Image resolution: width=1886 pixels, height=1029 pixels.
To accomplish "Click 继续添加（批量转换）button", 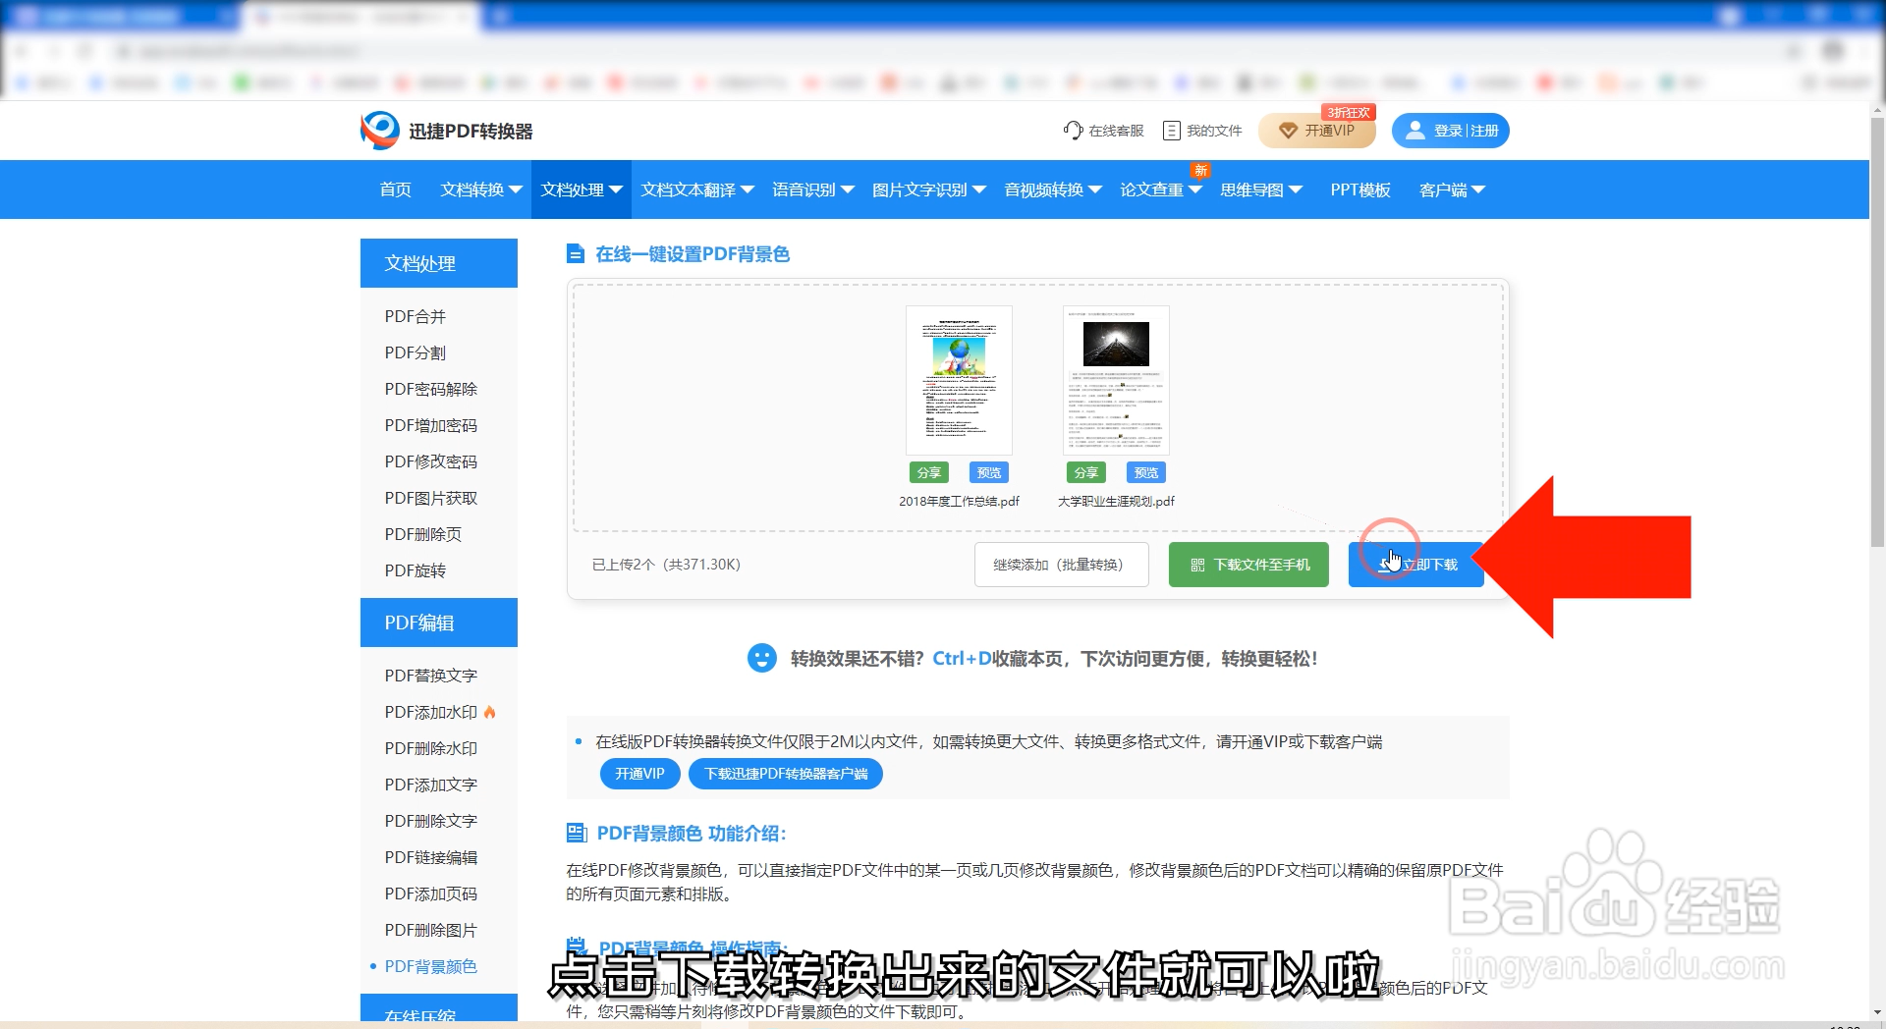I will point(1062,565).
